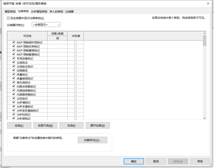Image resolution: width=214 pixels, height=168 pixels.
Task: Click the 展开全部(X) button
Action: [98, 126]
